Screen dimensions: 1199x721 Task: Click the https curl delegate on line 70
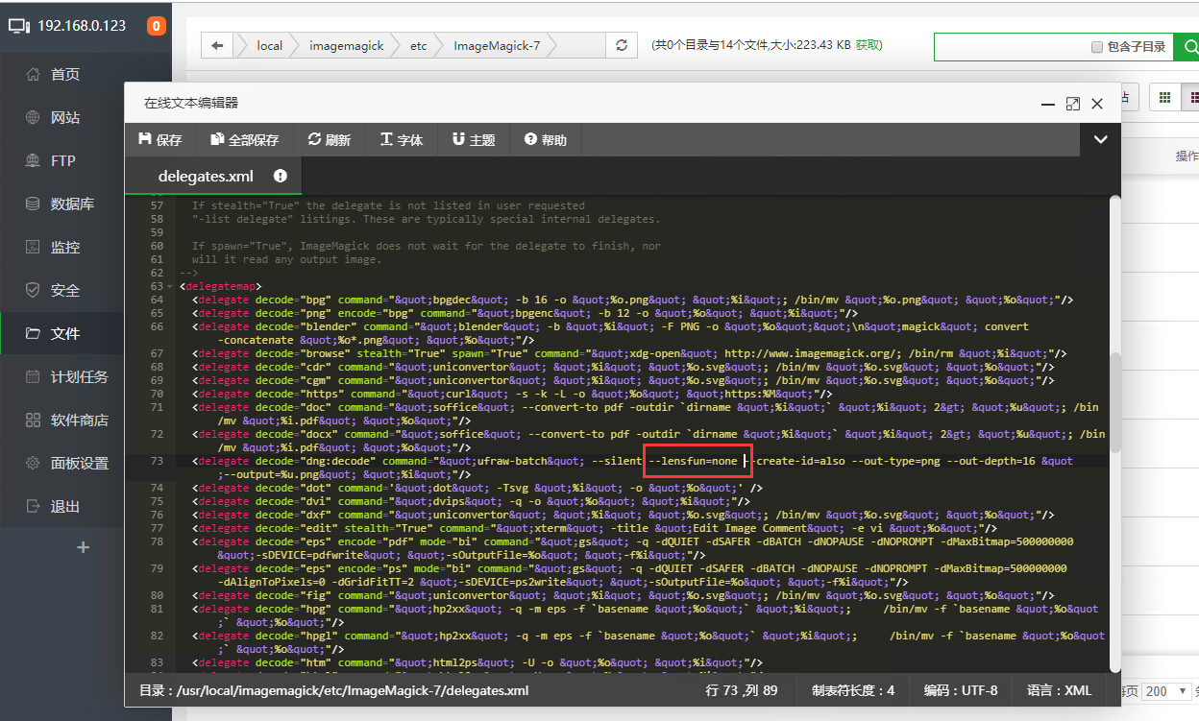pyautogui.click(x=511, y=394)
